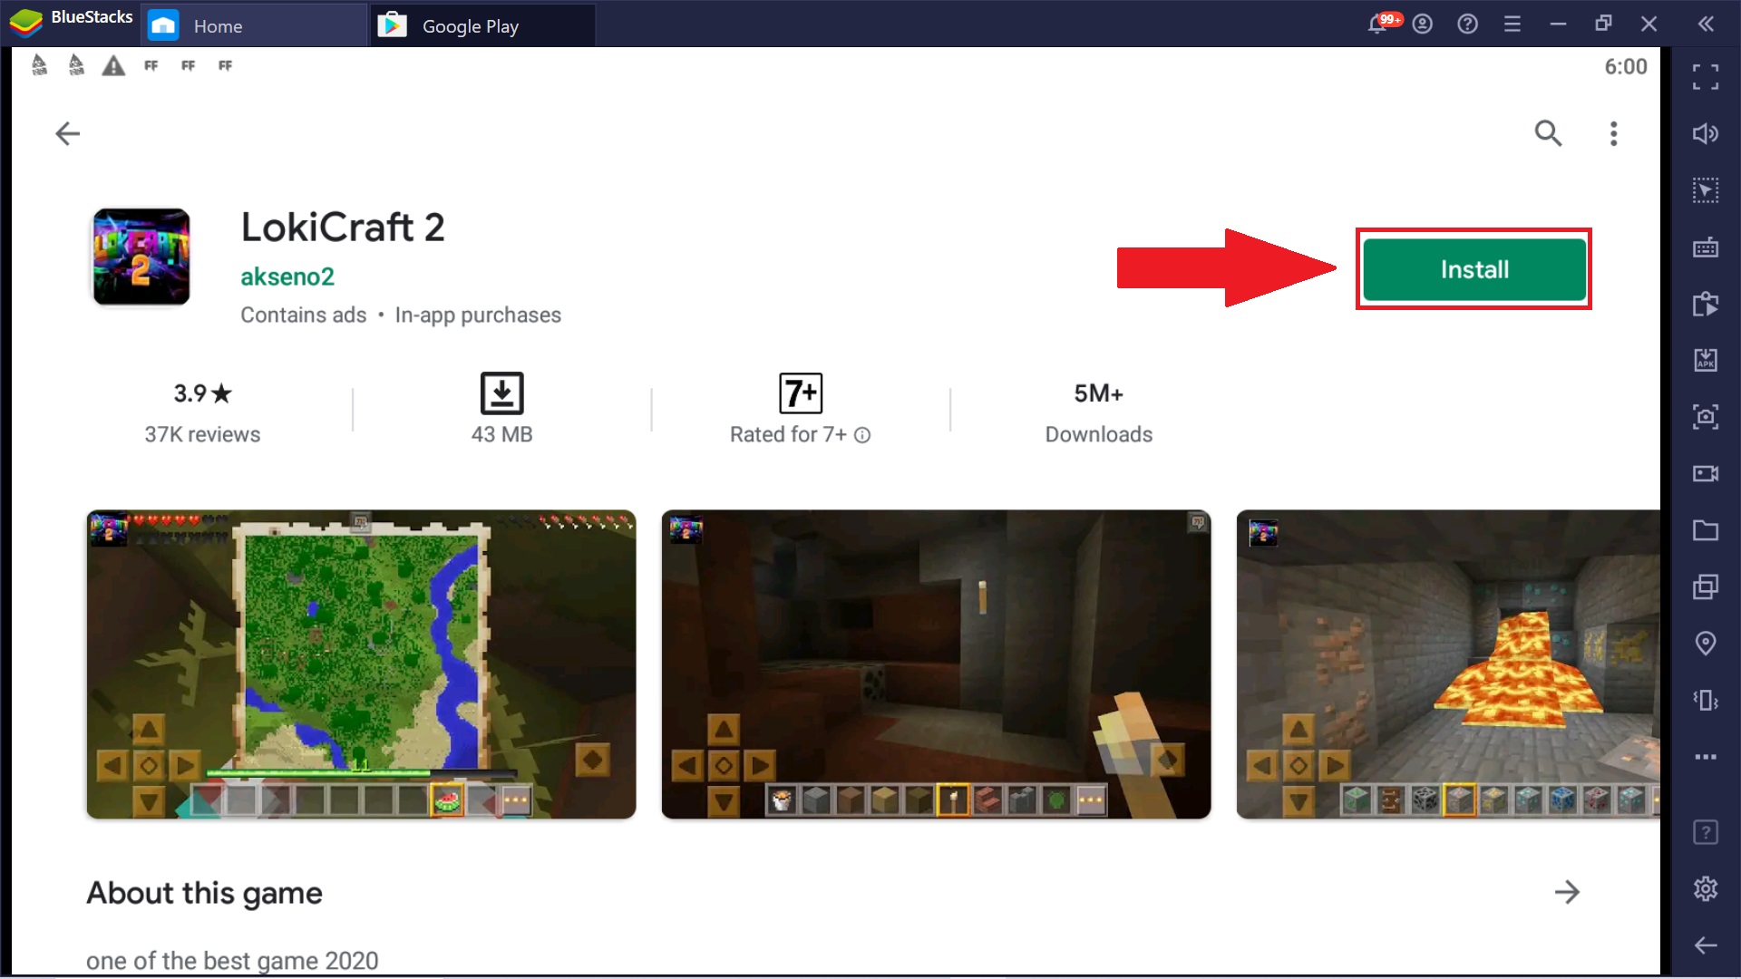1741x979 pixels.
Task: Click the 43 MB download size icon
Action: (501, 393)
